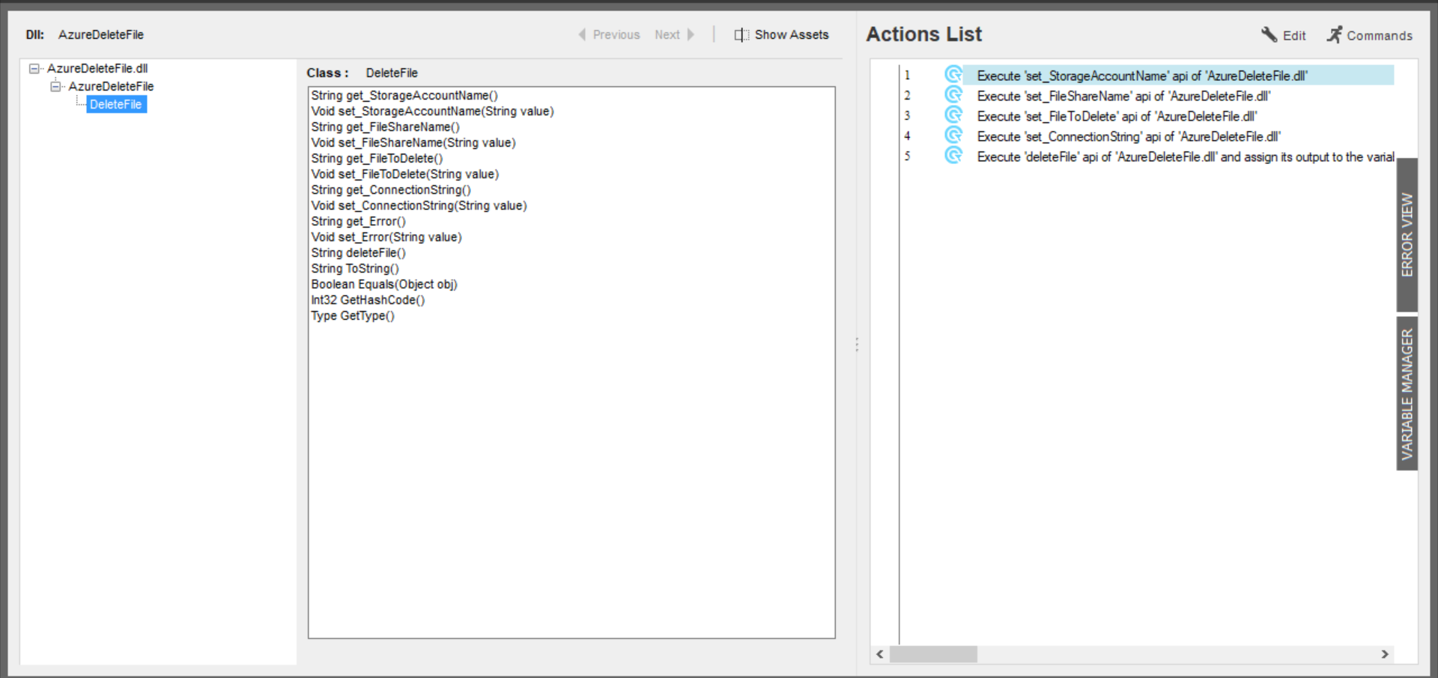Select 'Void set_ConnectionString(String value)' method
Screen dimensions: 1438x678
tap(419, 205)
